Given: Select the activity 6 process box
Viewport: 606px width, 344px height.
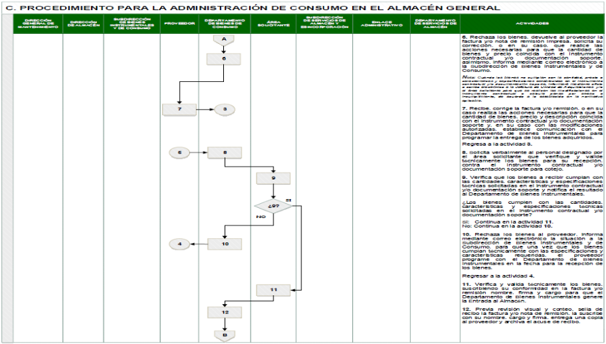Looking at the screenshot, I should point(223,58).
